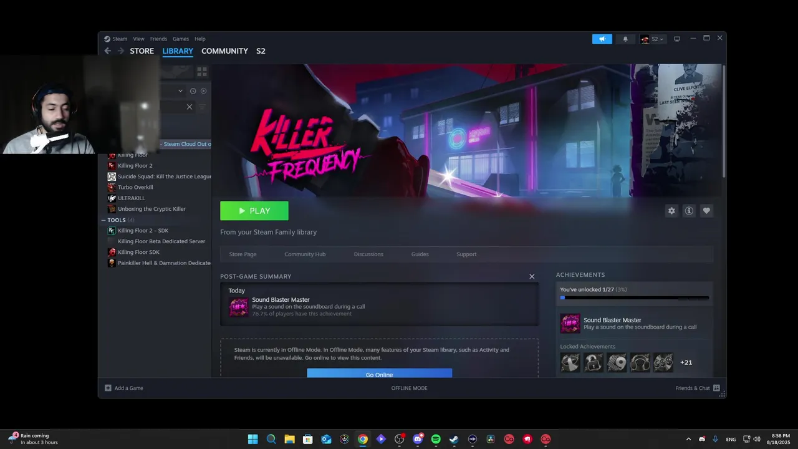This screenshot has height=449, width=798.
Task: Click the Add a Game plus icon
Action: click(x=108, y=388)
